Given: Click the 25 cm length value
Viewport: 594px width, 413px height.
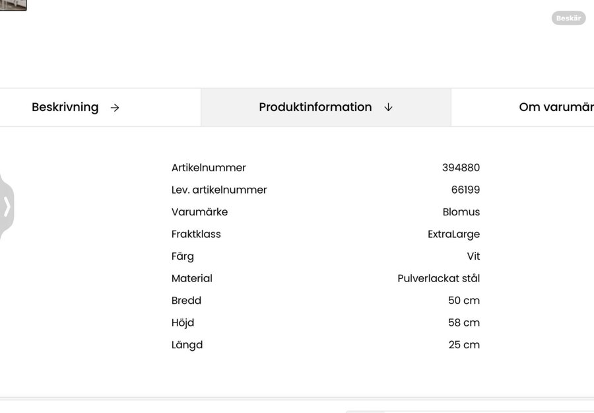Looking at the screenshot, I should 463,345.
